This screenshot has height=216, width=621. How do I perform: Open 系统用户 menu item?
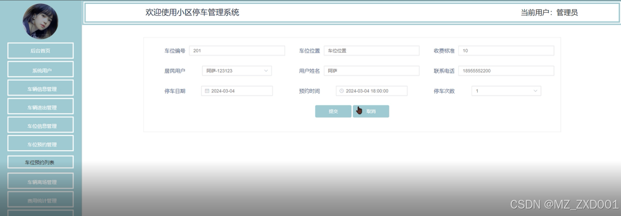(x=40, y=70)
